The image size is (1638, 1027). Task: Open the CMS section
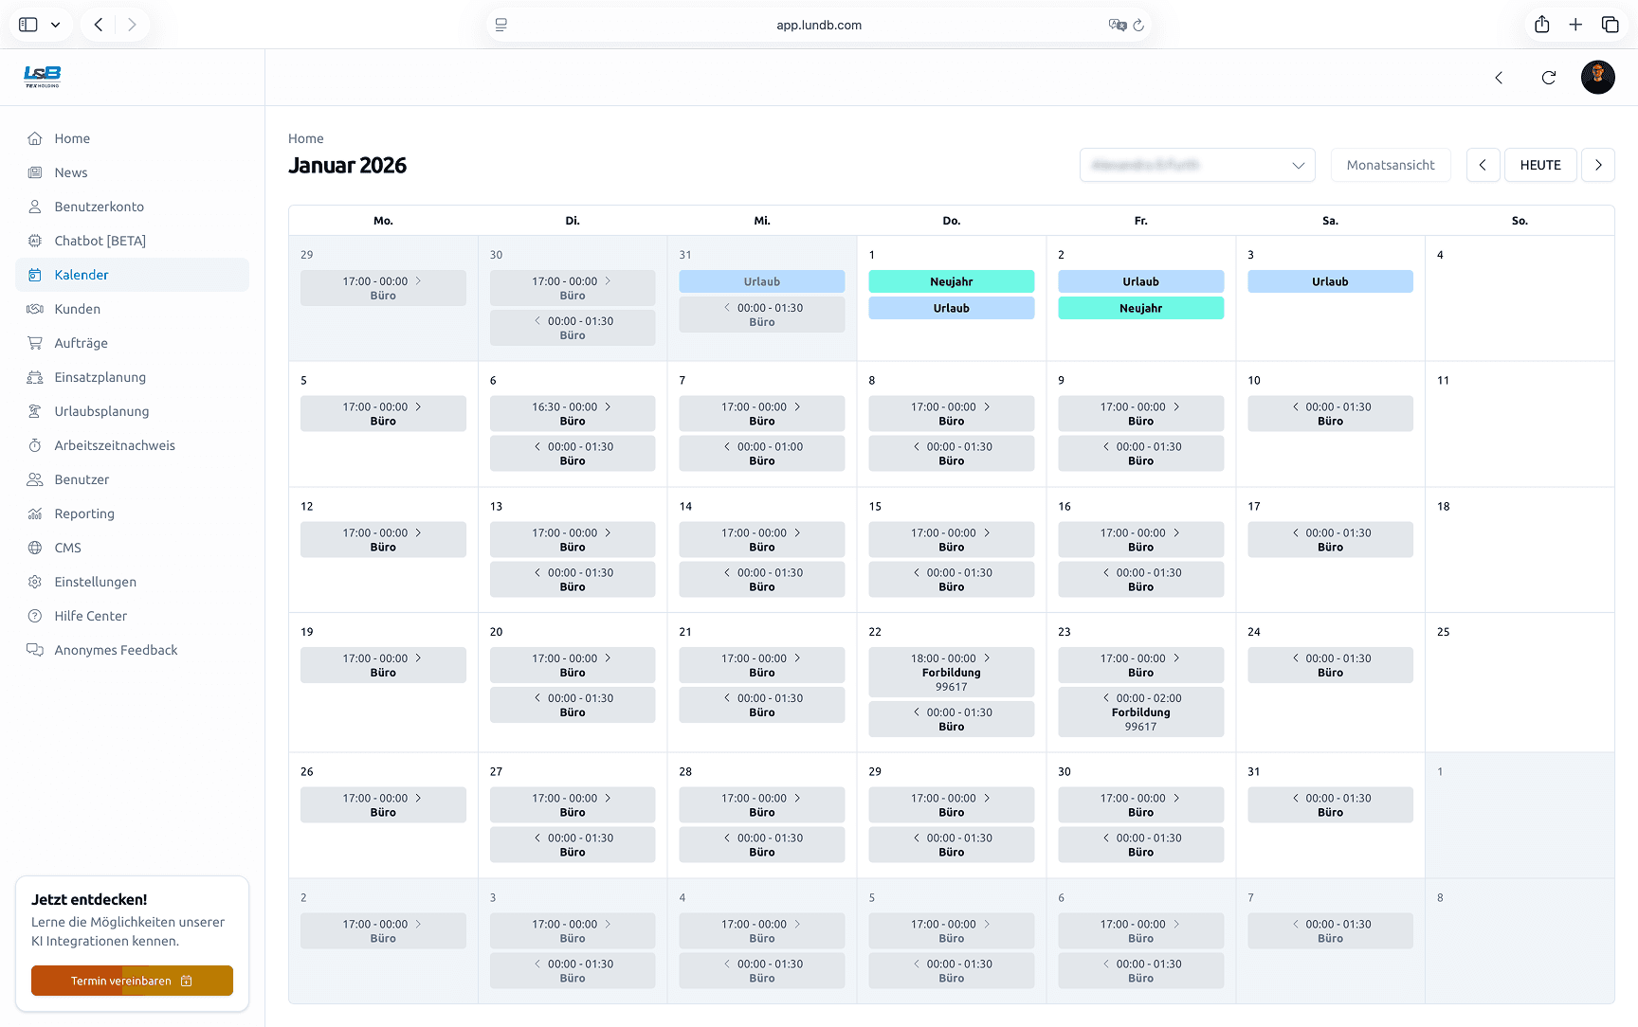tap(67, 548)
